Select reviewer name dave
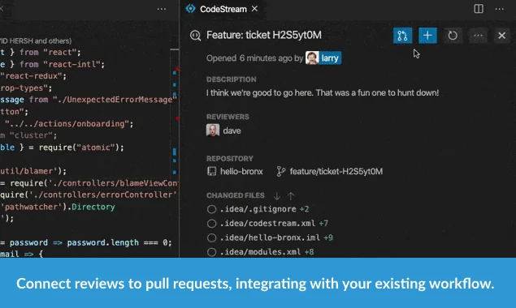Screen dimensions: 516x308 click(x=232, y=130)
